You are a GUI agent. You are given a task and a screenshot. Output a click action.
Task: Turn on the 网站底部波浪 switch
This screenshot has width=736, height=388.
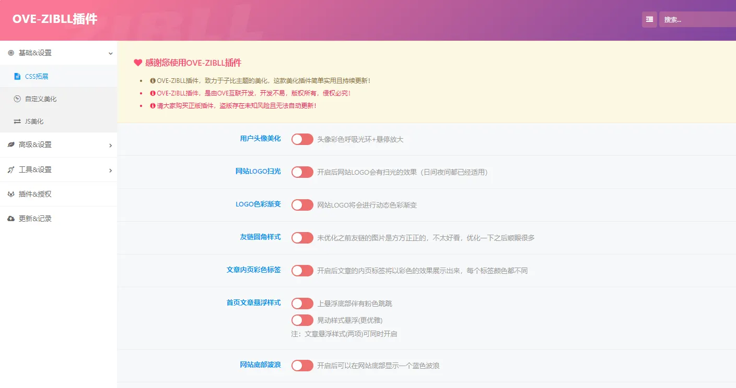pos(302,366)
